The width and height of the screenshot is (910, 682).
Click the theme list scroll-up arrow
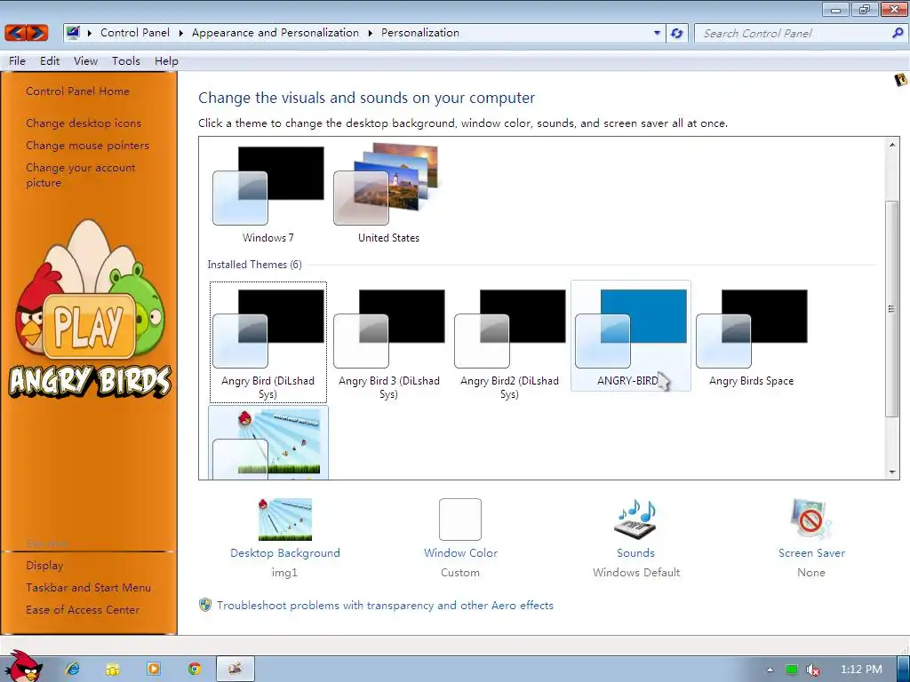pos(892,145)
